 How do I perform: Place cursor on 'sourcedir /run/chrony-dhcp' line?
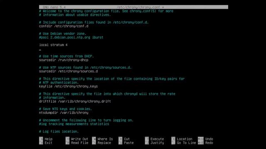tap(64, 60)
